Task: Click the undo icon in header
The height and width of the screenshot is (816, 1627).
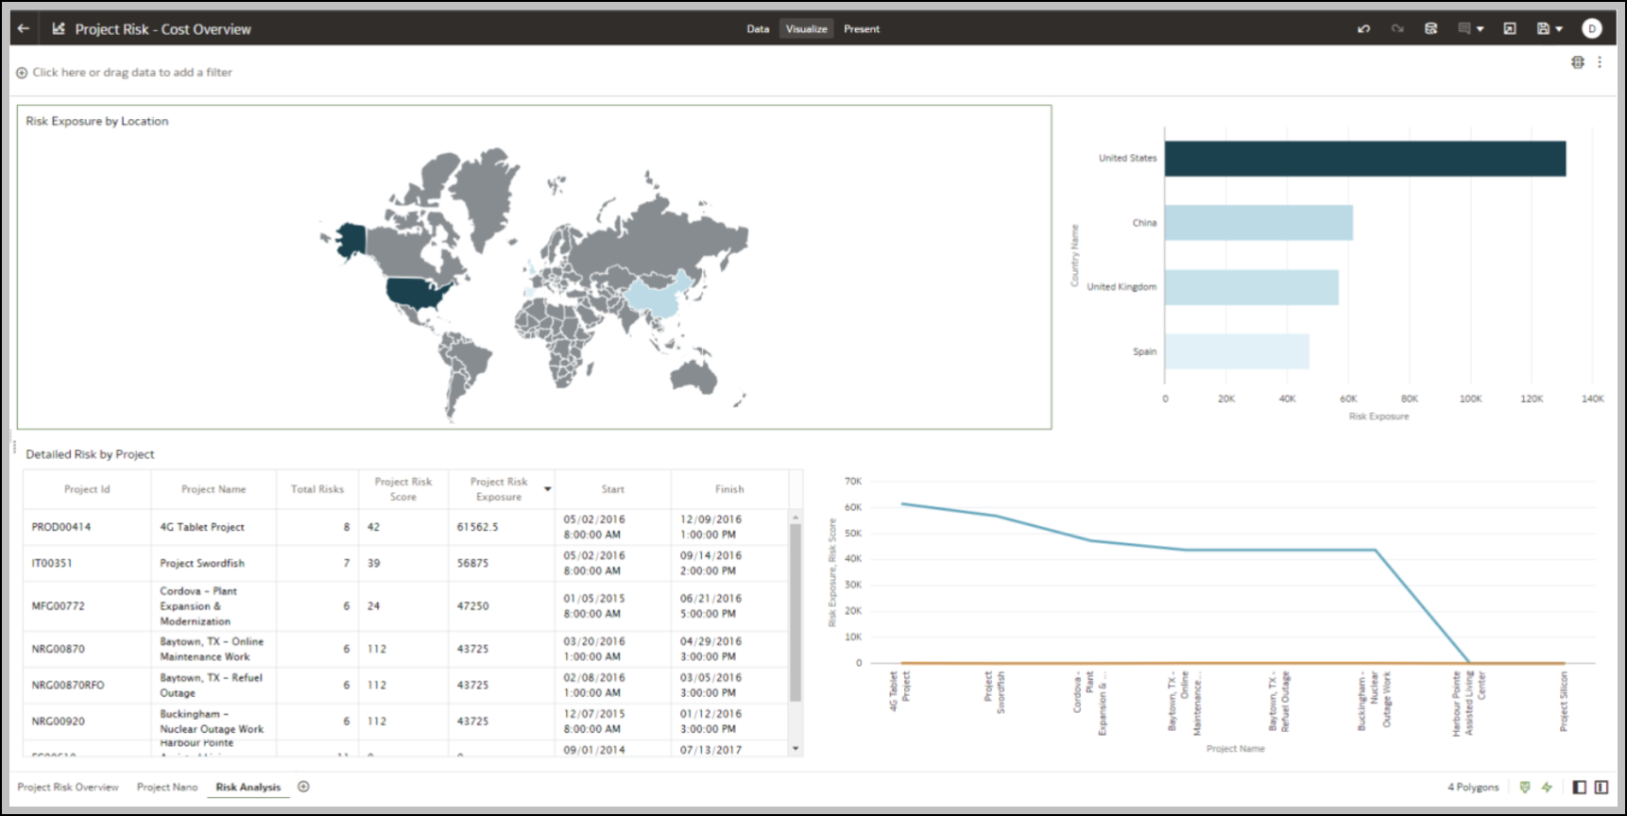Action: [x=1363, y=28]
